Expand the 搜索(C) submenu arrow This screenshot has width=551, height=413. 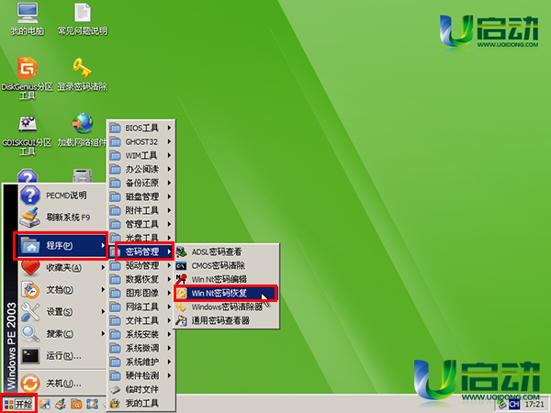[x=103, y=334]
